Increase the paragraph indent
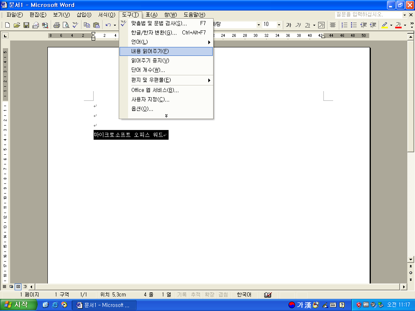Image resolution: width=415 pixels, height=311 pixels. click(373, 25)
